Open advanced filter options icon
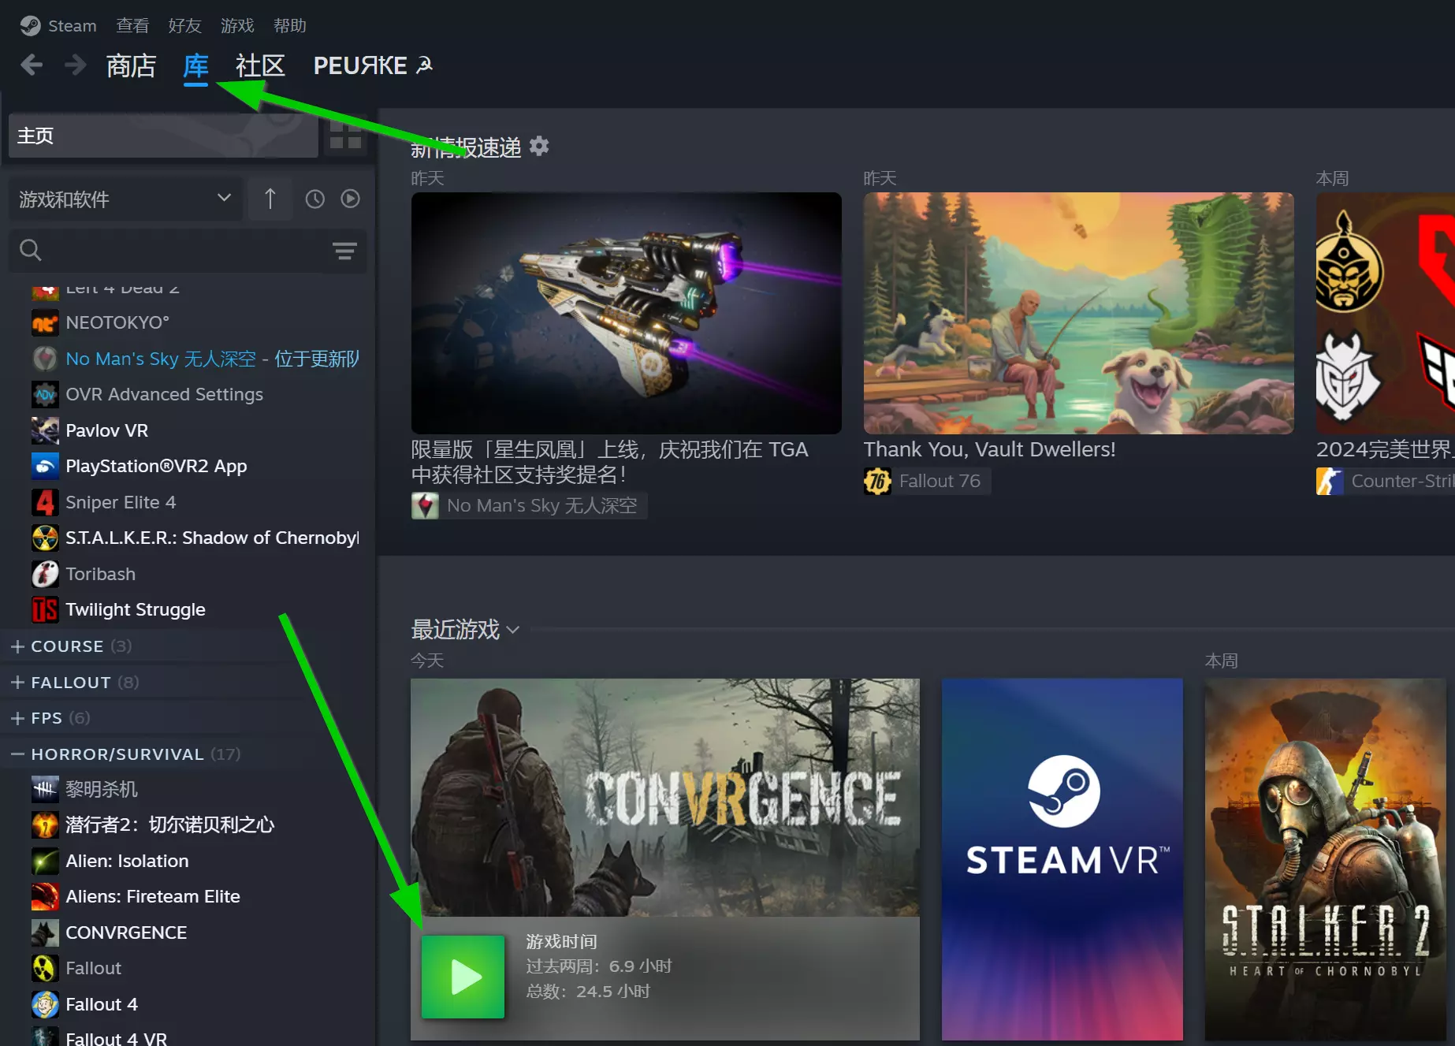Viewport: 1455px width, 1046px height. point(344,251)
